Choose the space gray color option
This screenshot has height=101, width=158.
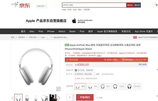134,86
